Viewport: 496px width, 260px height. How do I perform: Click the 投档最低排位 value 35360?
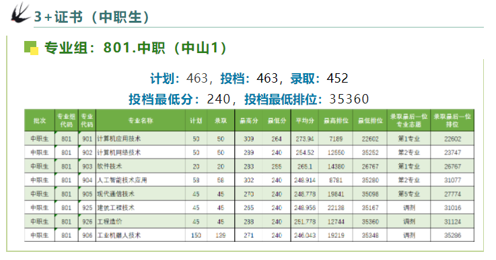(349, 99)
